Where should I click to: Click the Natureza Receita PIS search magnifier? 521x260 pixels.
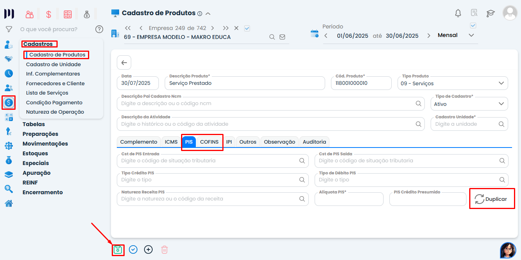click(302, 199)
